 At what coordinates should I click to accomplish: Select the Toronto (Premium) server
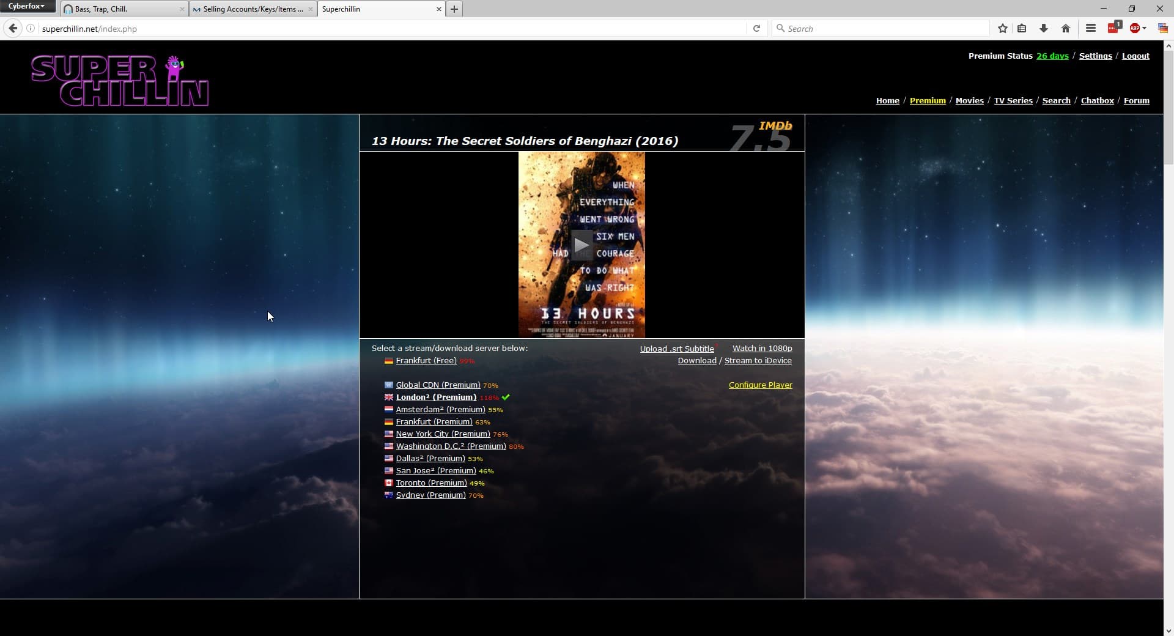pos(431,483)
